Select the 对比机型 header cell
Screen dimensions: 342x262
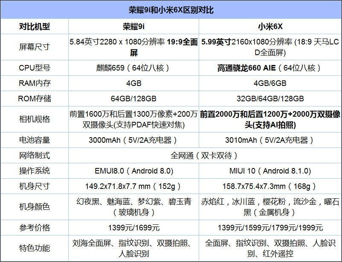tap(35, 26)
